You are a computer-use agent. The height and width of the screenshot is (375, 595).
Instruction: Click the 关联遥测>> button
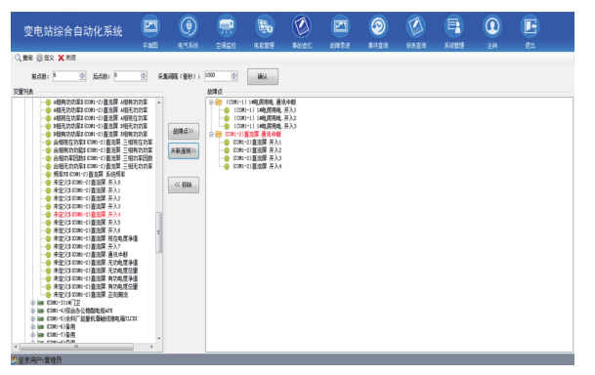coord(184,150)
